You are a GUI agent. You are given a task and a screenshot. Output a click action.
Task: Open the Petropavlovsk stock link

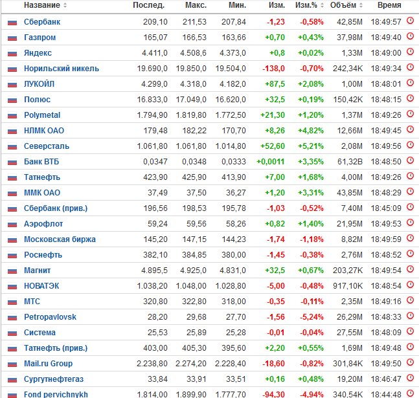click(x=50, y=317)
